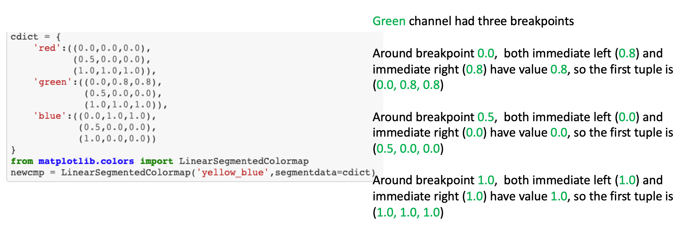This screenshot has height=241, width=692.
Task: Click the matplotlib.colors module name
Action: click(86, 161)
